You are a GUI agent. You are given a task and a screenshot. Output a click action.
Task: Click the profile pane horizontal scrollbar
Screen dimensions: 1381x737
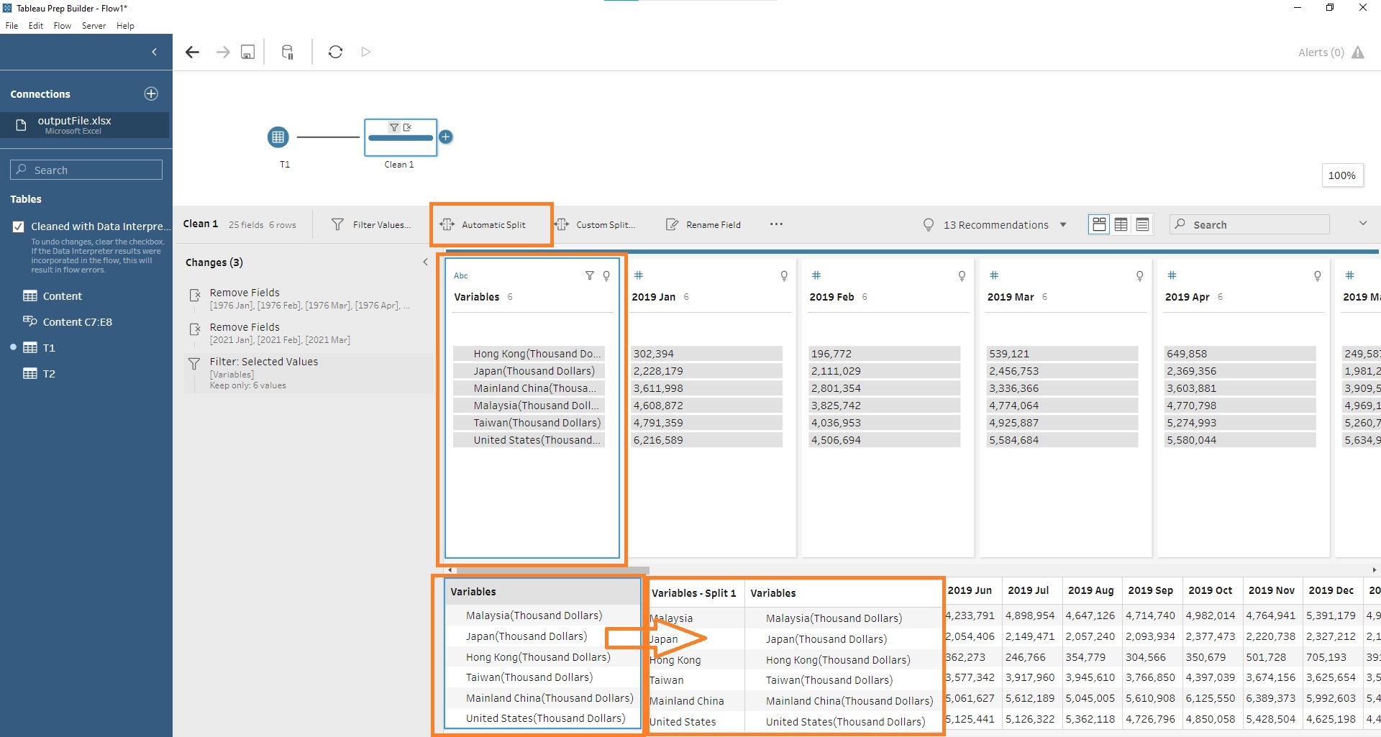point(552,570)
